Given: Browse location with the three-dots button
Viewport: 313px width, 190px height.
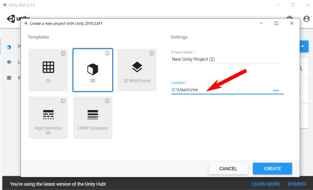Looking at the screenshot, I should 276,90.
